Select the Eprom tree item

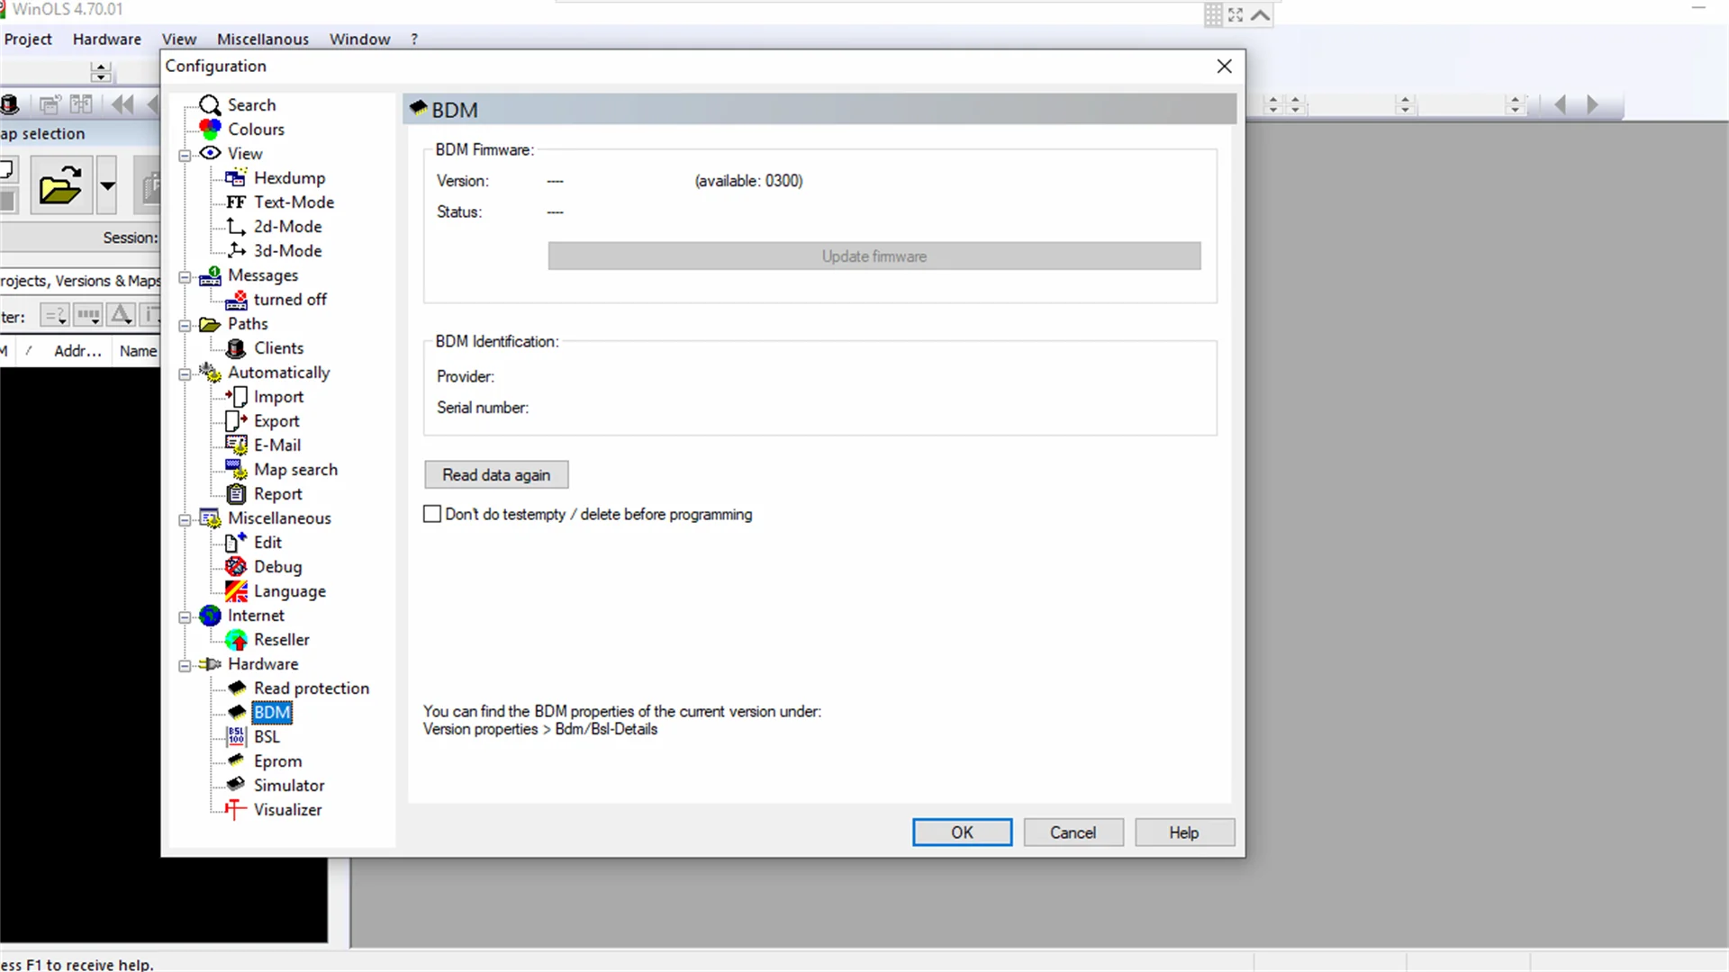coord(277,761)
